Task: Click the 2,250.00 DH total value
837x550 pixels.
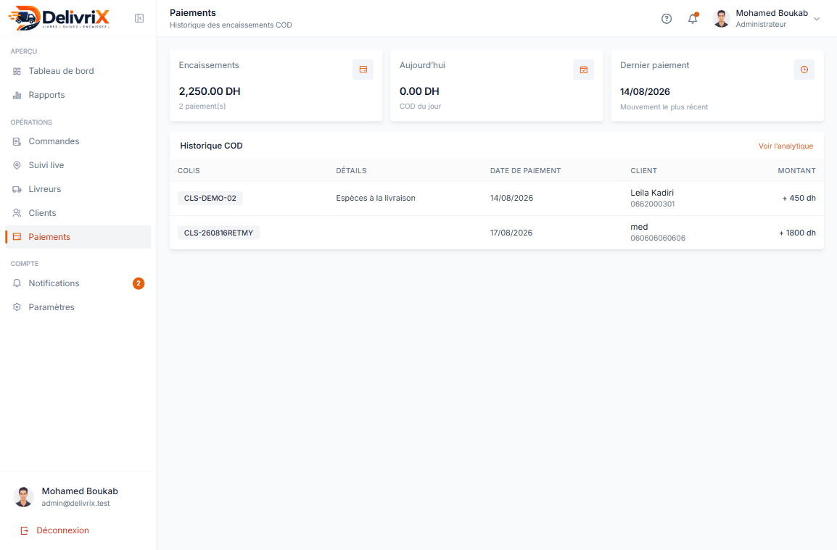Action: 209,91
